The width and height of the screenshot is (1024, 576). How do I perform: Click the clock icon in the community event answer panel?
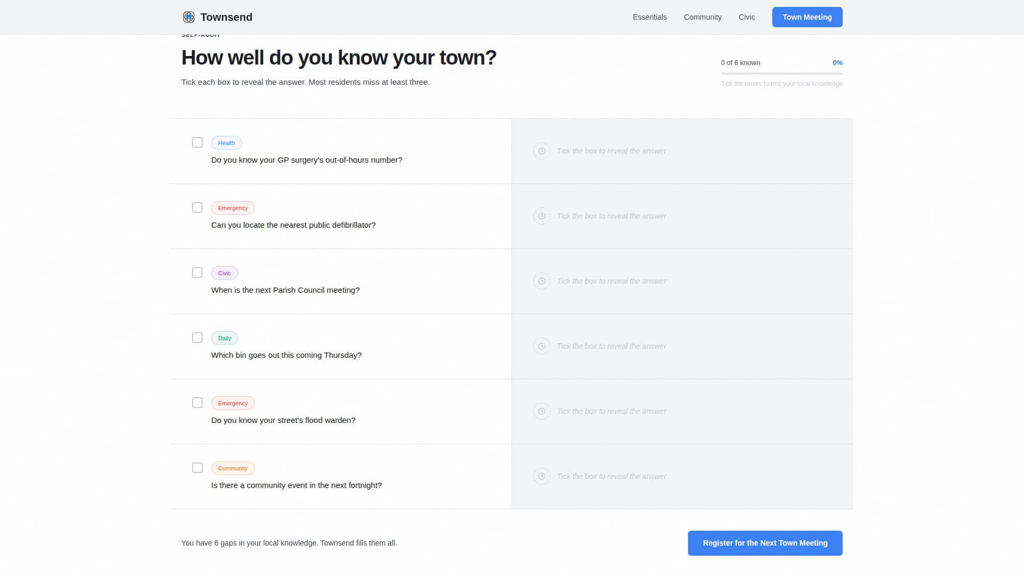tap(542, 476)
